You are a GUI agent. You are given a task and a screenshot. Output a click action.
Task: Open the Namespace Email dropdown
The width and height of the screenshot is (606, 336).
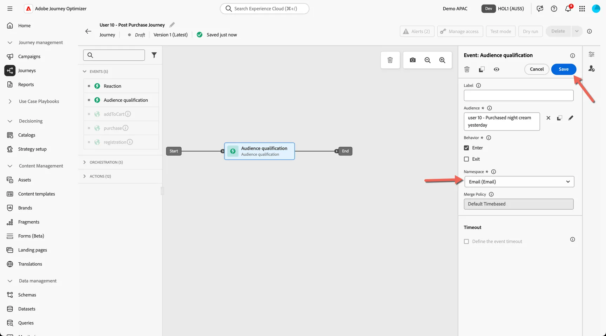[x=519, y=182]
